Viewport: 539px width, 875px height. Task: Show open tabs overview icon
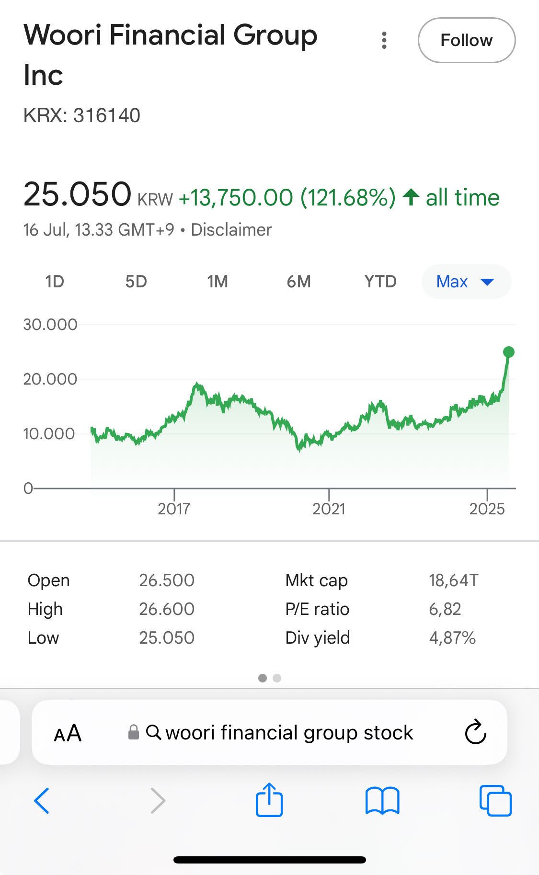pyautogui.click(x=495, y=800)
